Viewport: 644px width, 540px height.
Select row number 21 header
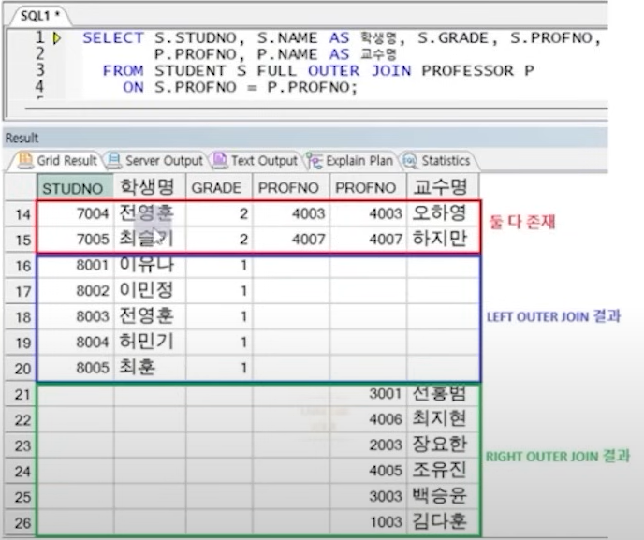(21, 394)
